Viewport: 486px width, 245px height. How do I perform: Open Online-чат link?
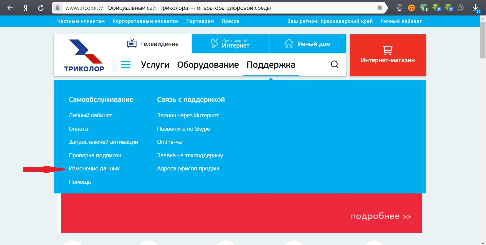[171, 142]
